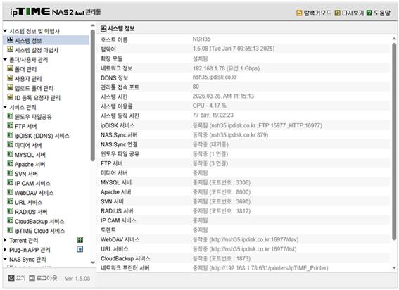Select WebDAV URL ending in /dav
Viewport: 399px width, 290px height.
point(246,239)
